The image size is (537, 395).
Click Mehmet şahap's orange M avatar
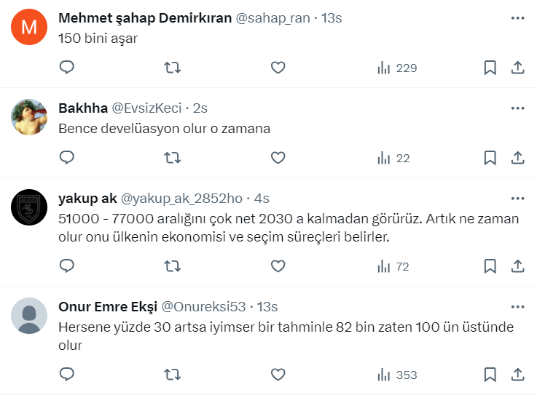[x=30, y=28]
